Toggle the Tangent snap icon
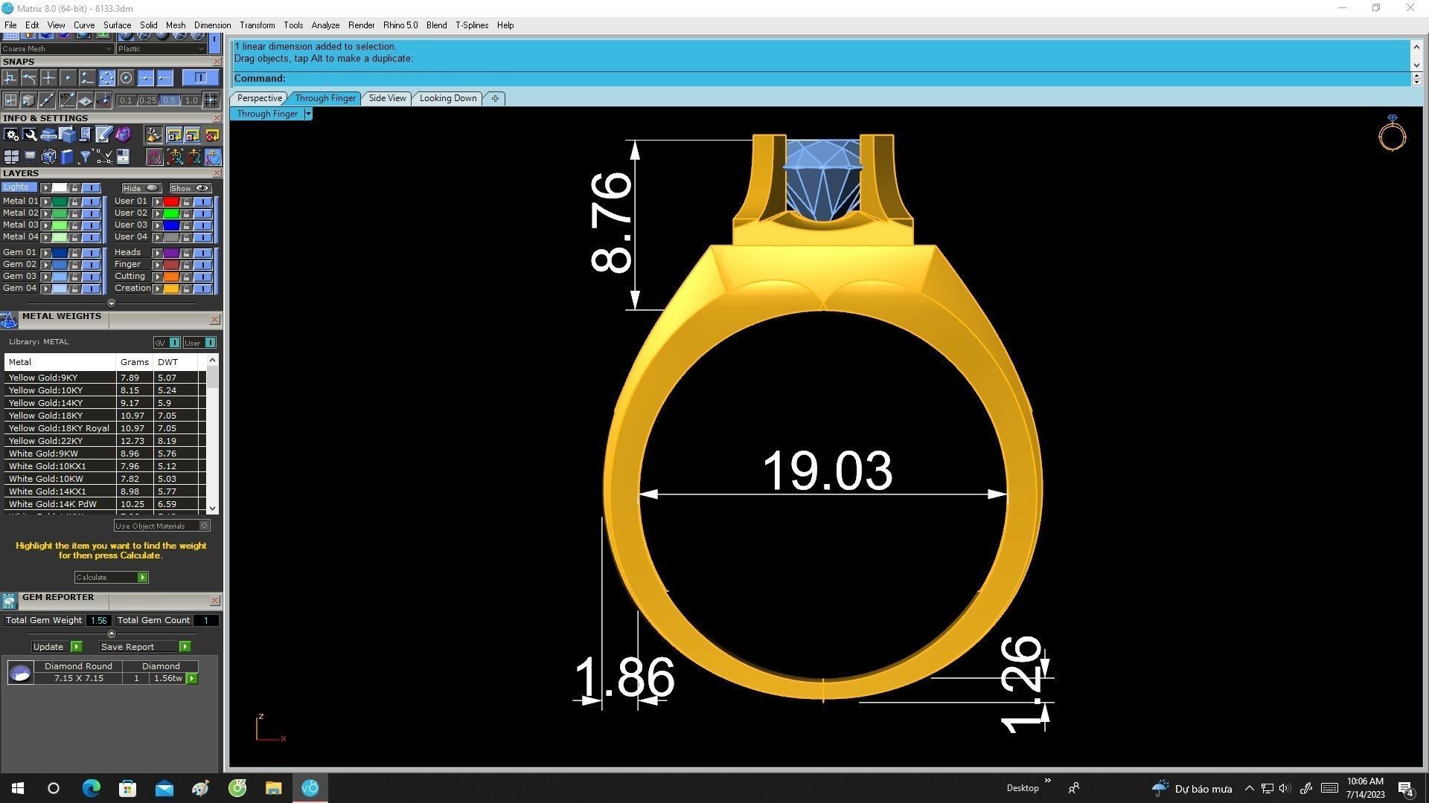Screen dimensions: 1429x803 [29, 78]
